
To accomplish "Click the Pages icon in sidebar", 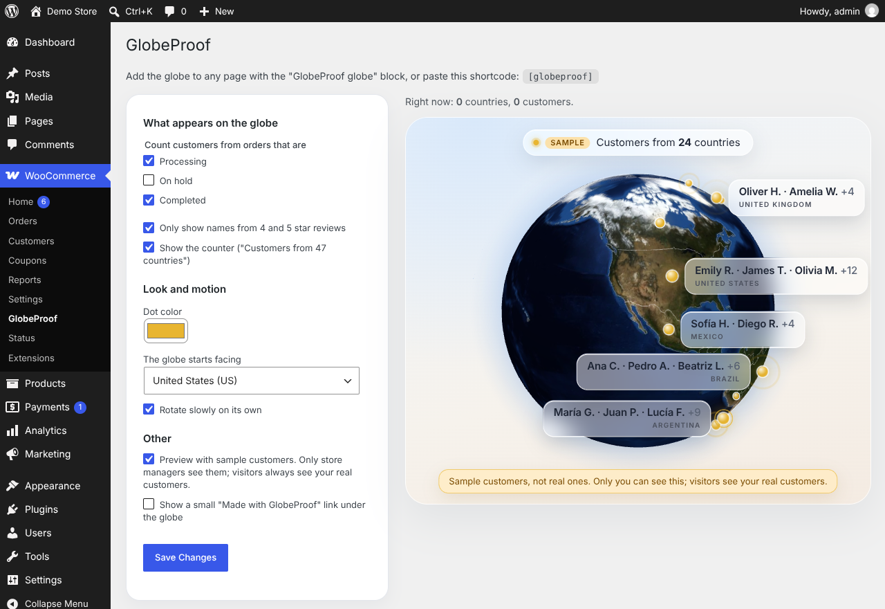I will [x=12, y=121].
